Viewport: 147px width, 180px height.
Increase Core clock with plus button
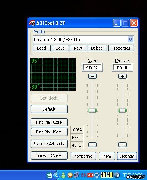[x=92, y=76]
